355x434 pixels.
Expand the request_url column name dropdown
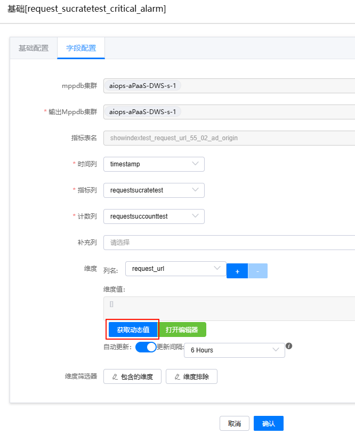pos(175,269)
